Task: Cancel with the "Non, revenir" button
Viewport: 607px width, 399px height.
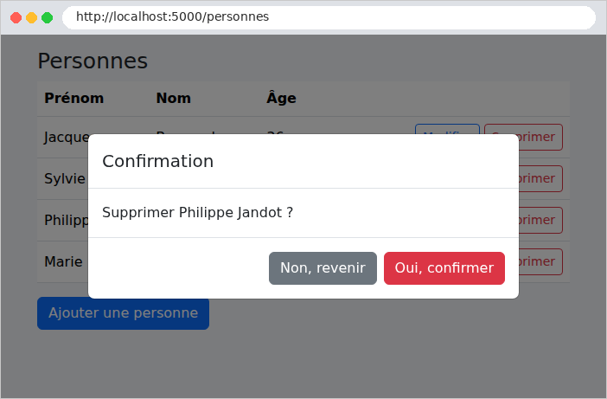Action: [x=323, y=268]
